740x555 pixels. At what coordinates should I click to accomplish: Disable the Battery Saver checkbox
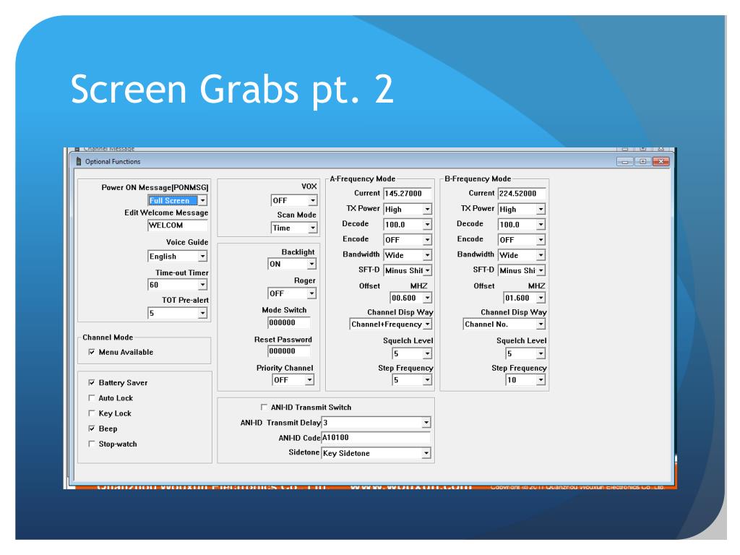pos(92,383)
